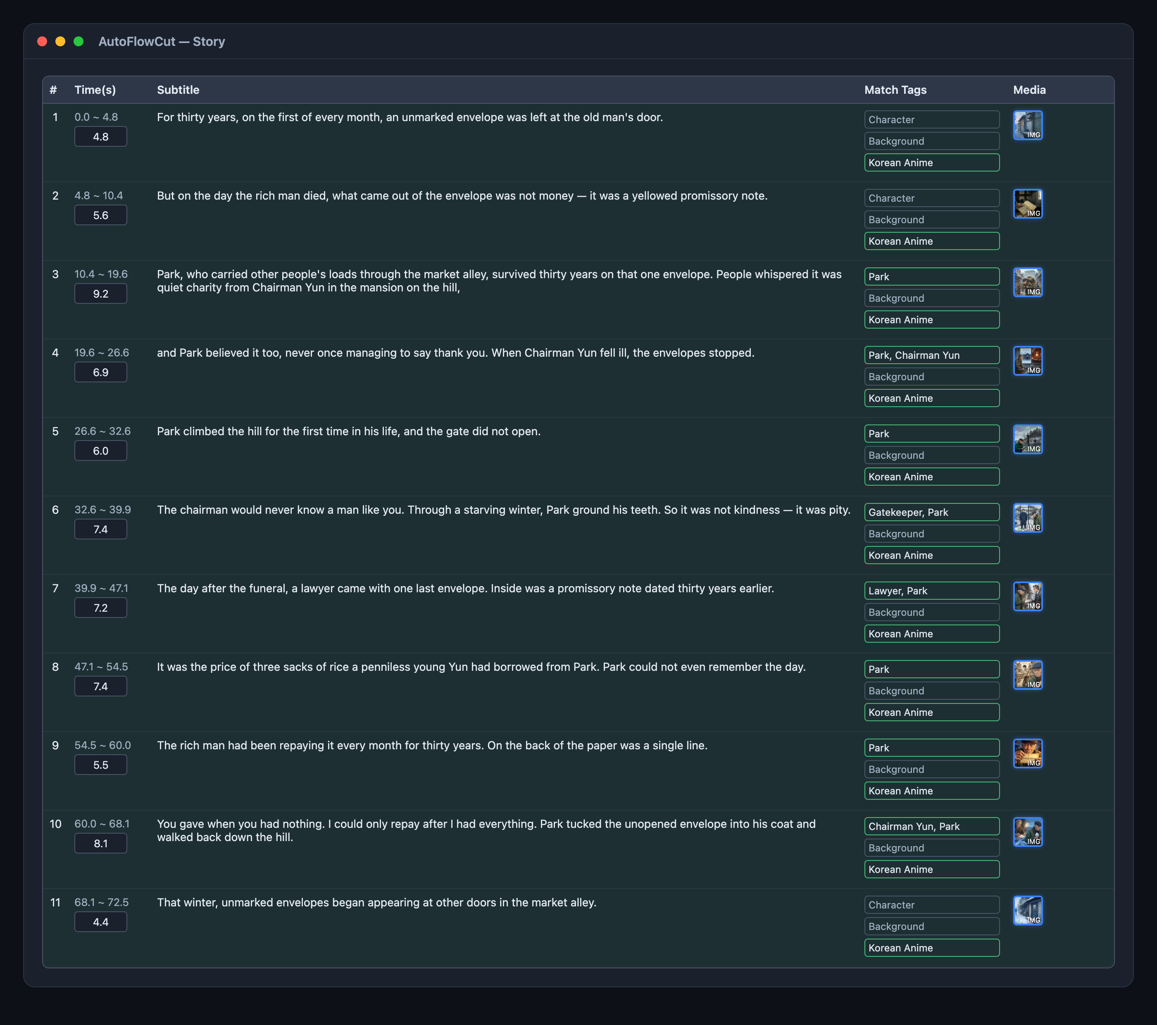Click the 8.1 duration field in row 10
This screenshot has height=1025, width=1157.
click(x=101, y=843)
